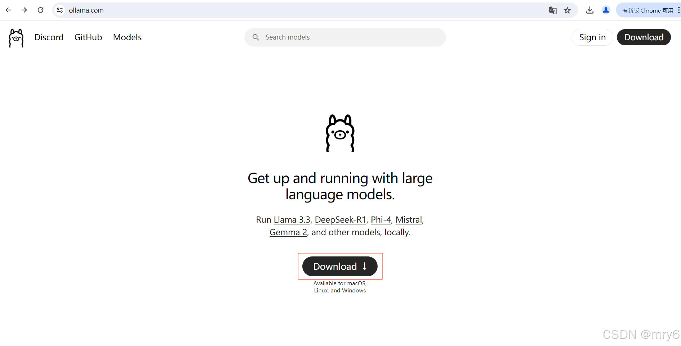
Task: Translate this page icon
Action: (553, 10)
